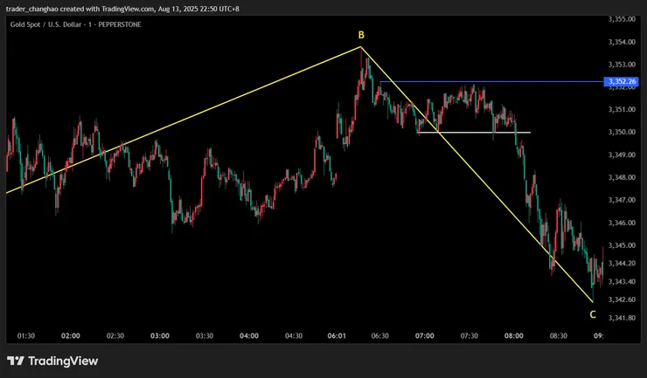Click the 3,341.80 price axis label

point(622,318)
